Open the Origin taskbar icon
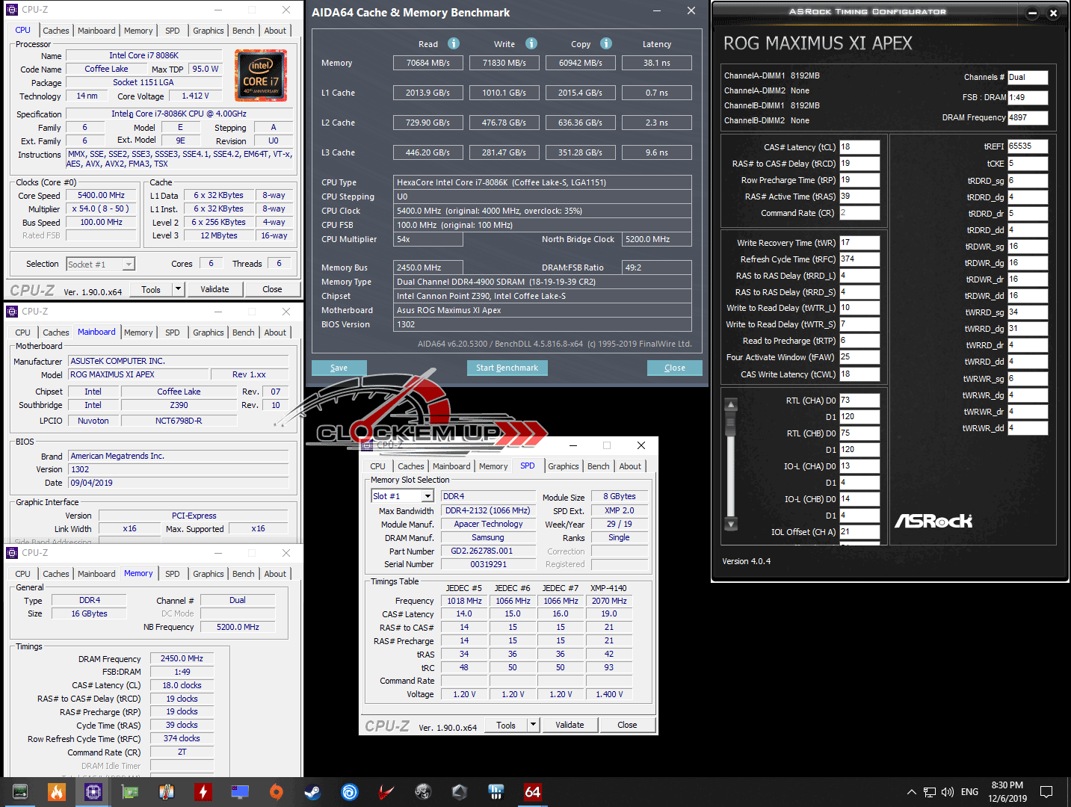Viewport: 1071px width, 807px height. 276,792
